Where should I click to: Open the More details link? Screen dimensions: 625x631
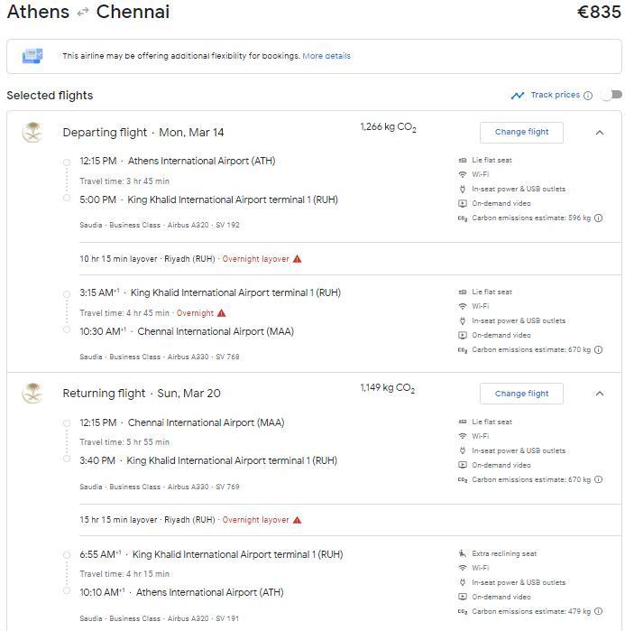click(x=326, y=56)
